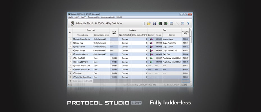Click direction icon in Latest Fault Record row
Screen dimensions: 261x112
click(151, 54)
